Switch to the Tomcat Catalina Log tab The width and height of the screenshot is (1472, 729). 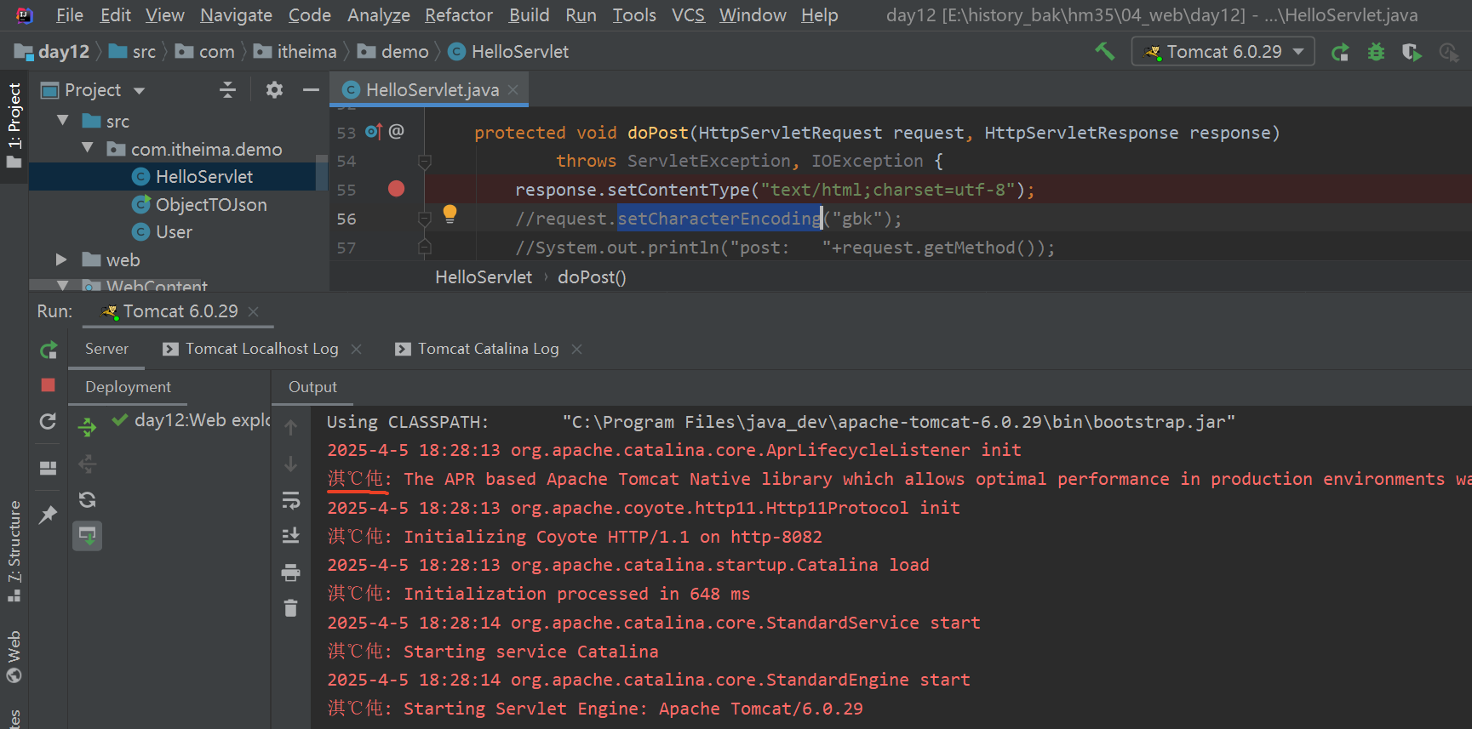point(487,349)
